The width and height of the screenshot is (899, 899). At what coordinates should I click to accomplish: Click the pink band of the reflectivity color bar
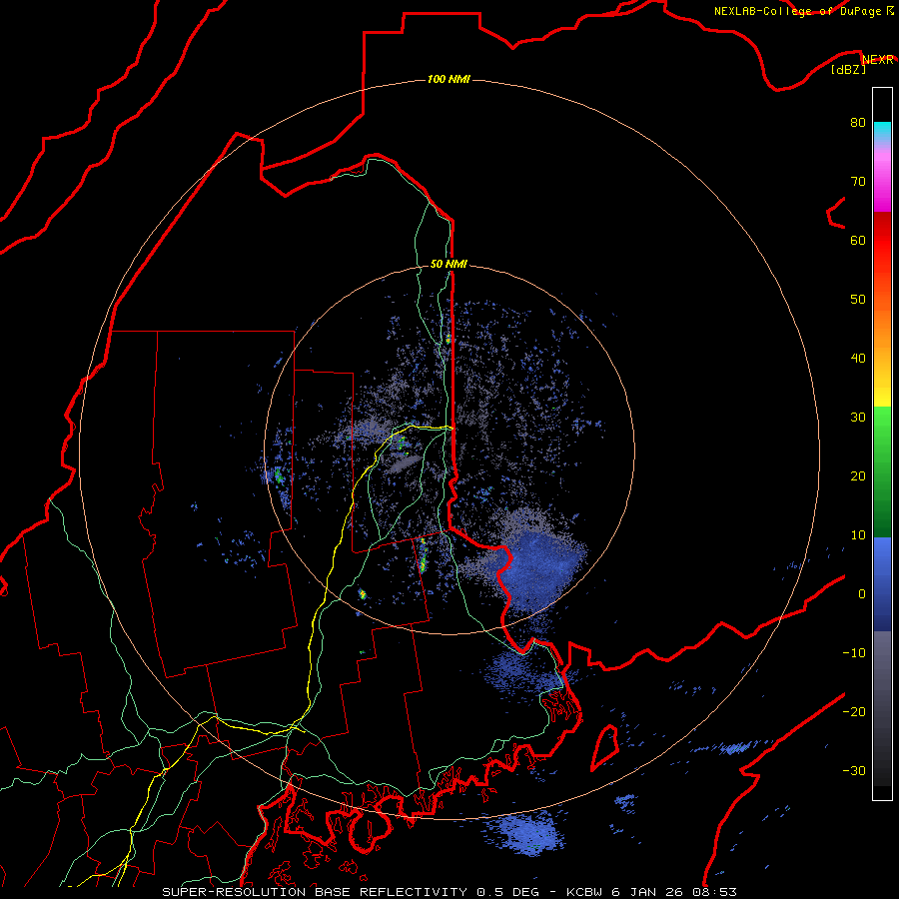point(882,178)
